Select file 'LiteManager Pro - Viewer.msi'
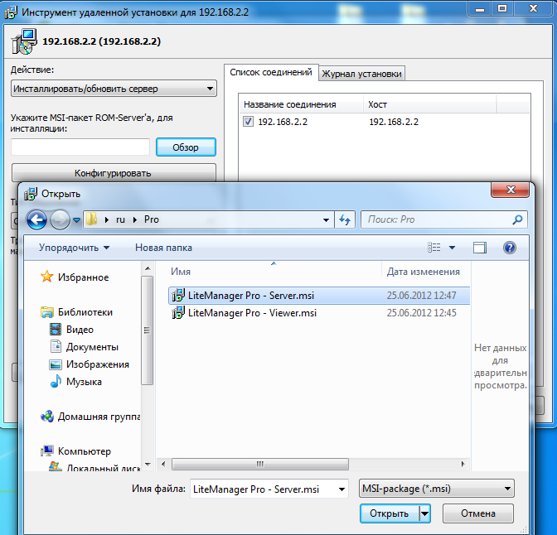 [x=319, y=313]
